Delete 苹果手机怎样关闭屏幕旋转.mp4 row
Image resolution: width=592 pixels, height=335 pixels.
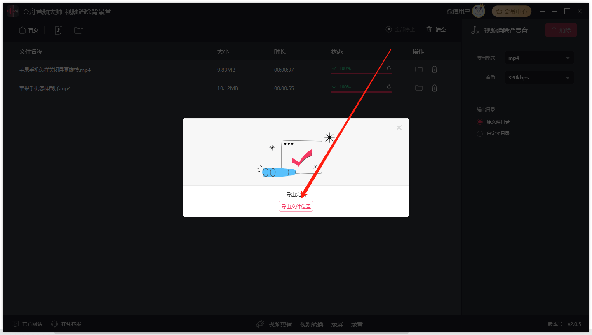(x=434, y=70)
